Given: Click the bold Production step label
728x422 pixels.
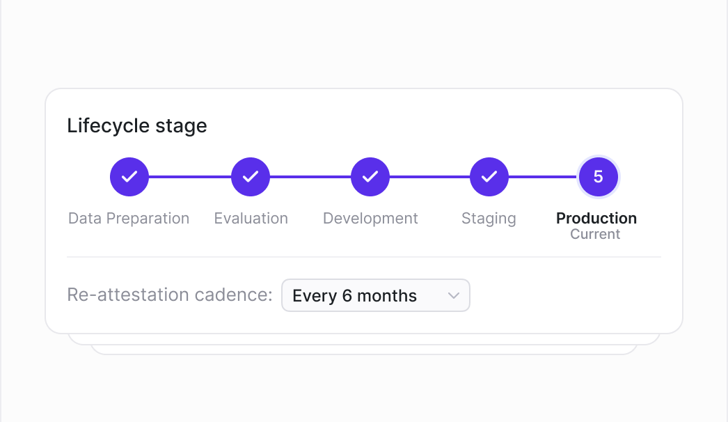Looking at the screenshot, I should tap(596, 218).
